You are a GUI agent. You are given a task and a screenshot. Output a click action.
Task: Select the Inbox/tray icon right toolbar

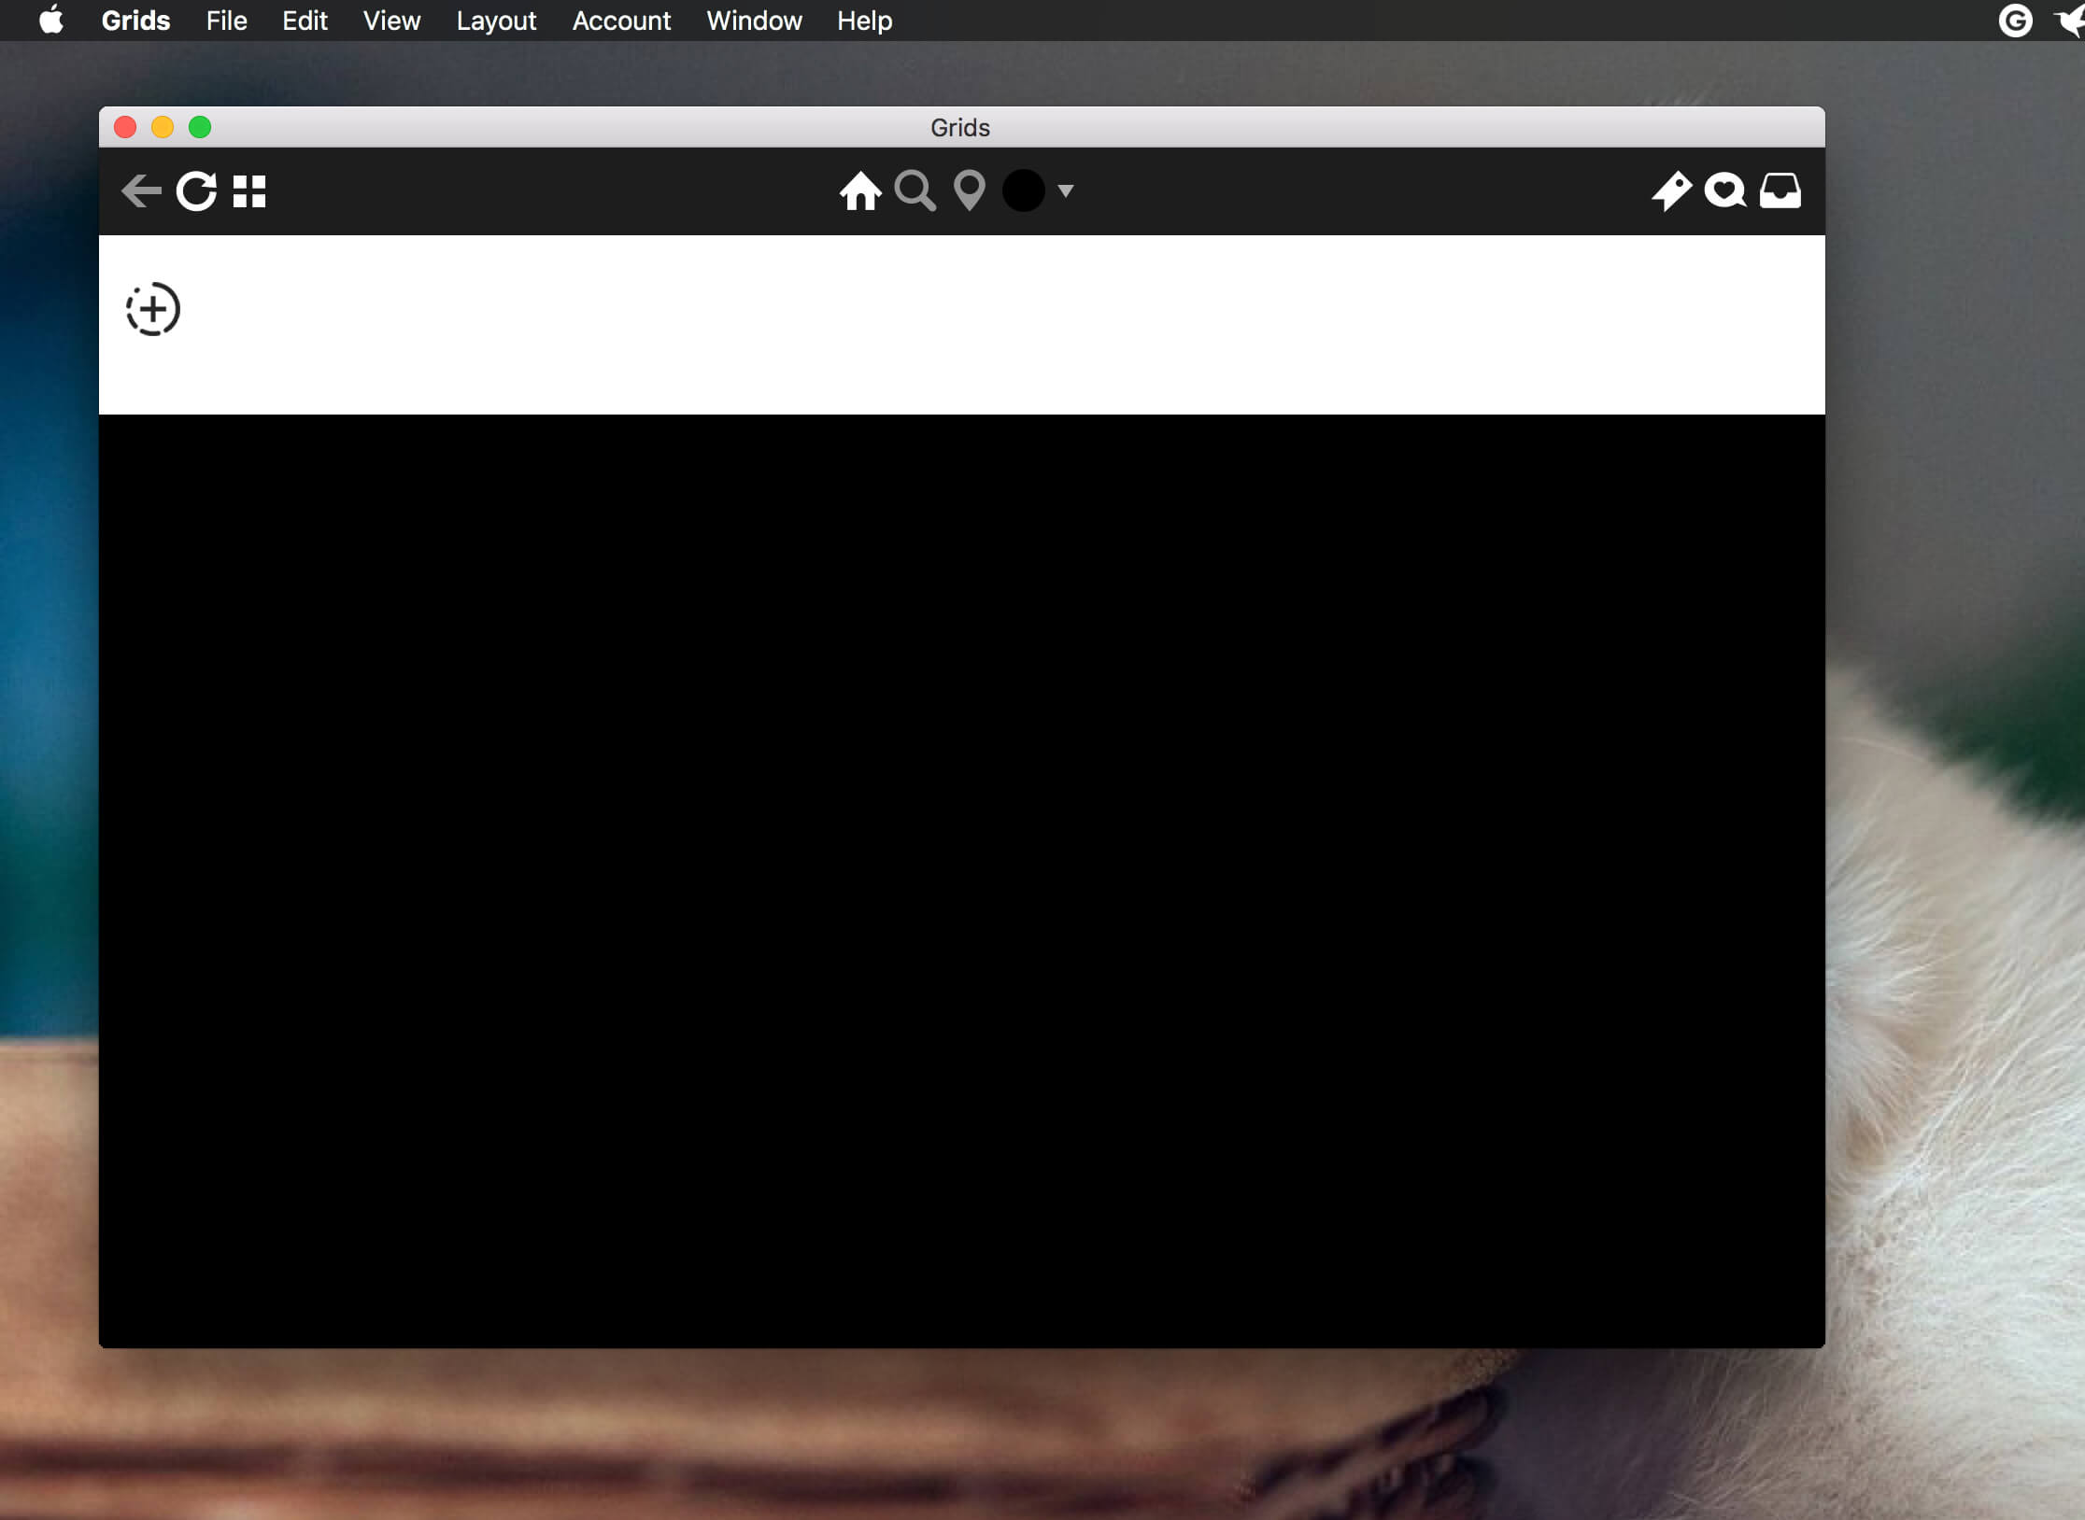tap(1778, 191)
